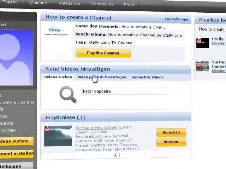Switch to Video per URL hinzufügen tab
This screenshot has width=226, height=169.
[x=102, y=77]
